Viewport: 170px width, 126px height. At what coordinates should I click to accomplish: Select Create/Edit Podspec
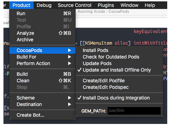tap(119, 87)
